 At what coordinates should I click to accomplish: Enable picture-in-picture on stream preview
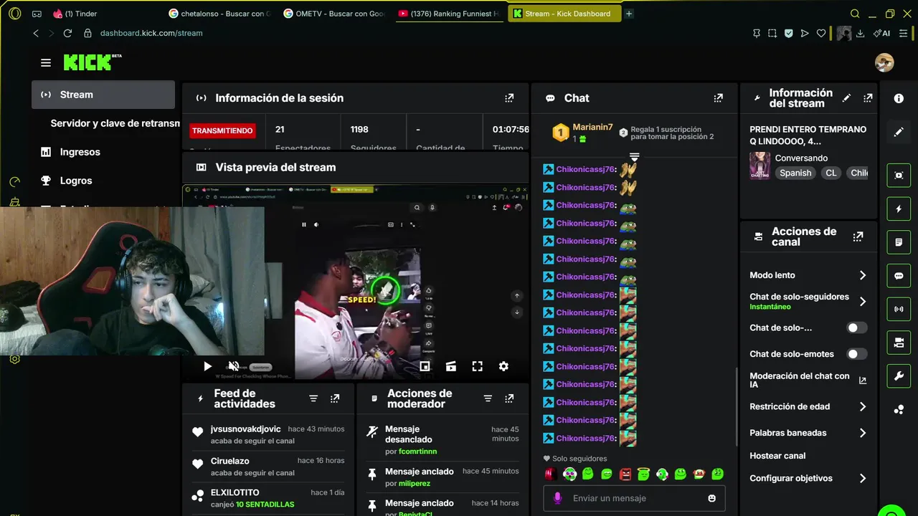(x=425, y=366)
